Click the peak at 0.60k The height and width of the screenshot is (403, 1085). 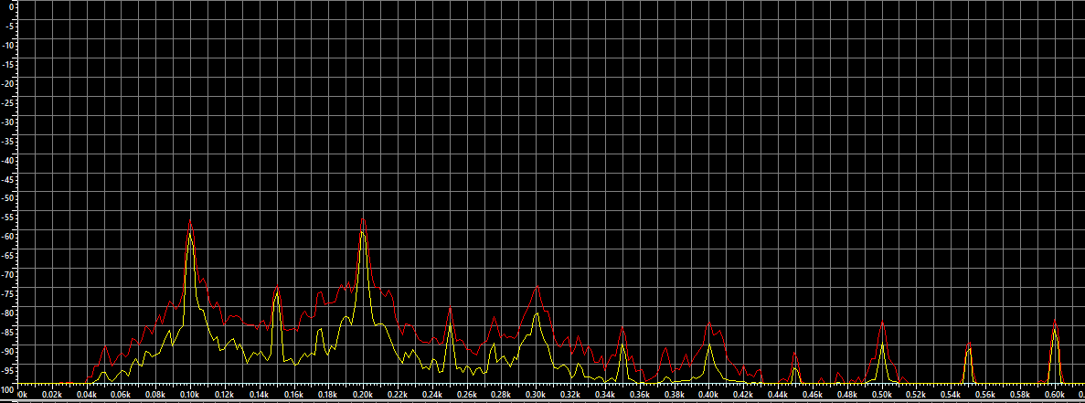pos(1055,323)
